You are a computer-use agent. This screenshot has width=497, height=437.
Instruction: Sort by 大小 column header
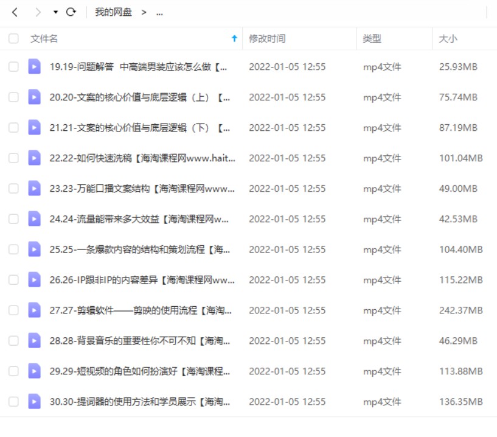[448, 39]
